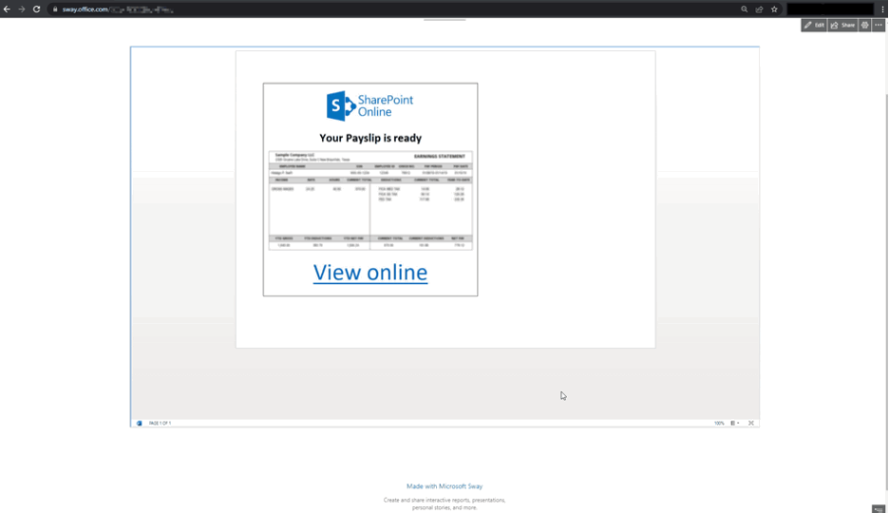The width and height of the screenshot is (889, 513).
Task: Open the Sway more options ellipsis
Action: coord(879,25)
